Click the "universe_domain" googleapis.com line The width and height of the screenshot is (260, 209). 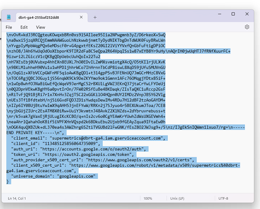click(53, 176)
